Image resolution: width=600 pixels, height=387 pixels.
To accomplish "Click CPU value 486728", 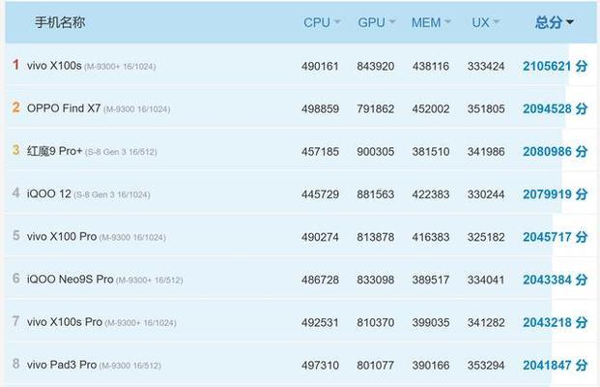I will (x=320, y=280).
